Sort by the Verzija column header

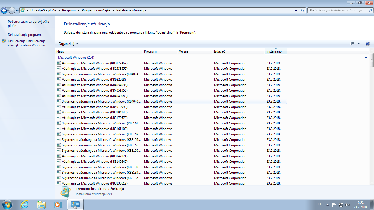pyautogui.click(x=195, y=51)
